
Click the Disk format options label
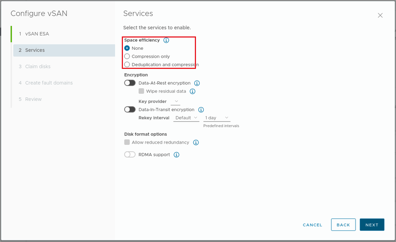pos(146,134)
